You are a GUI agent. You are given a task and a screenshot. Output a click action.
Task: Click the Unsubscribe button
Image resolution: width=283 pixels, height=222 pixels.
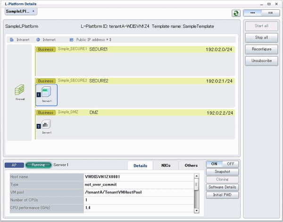tap(261, 61)
